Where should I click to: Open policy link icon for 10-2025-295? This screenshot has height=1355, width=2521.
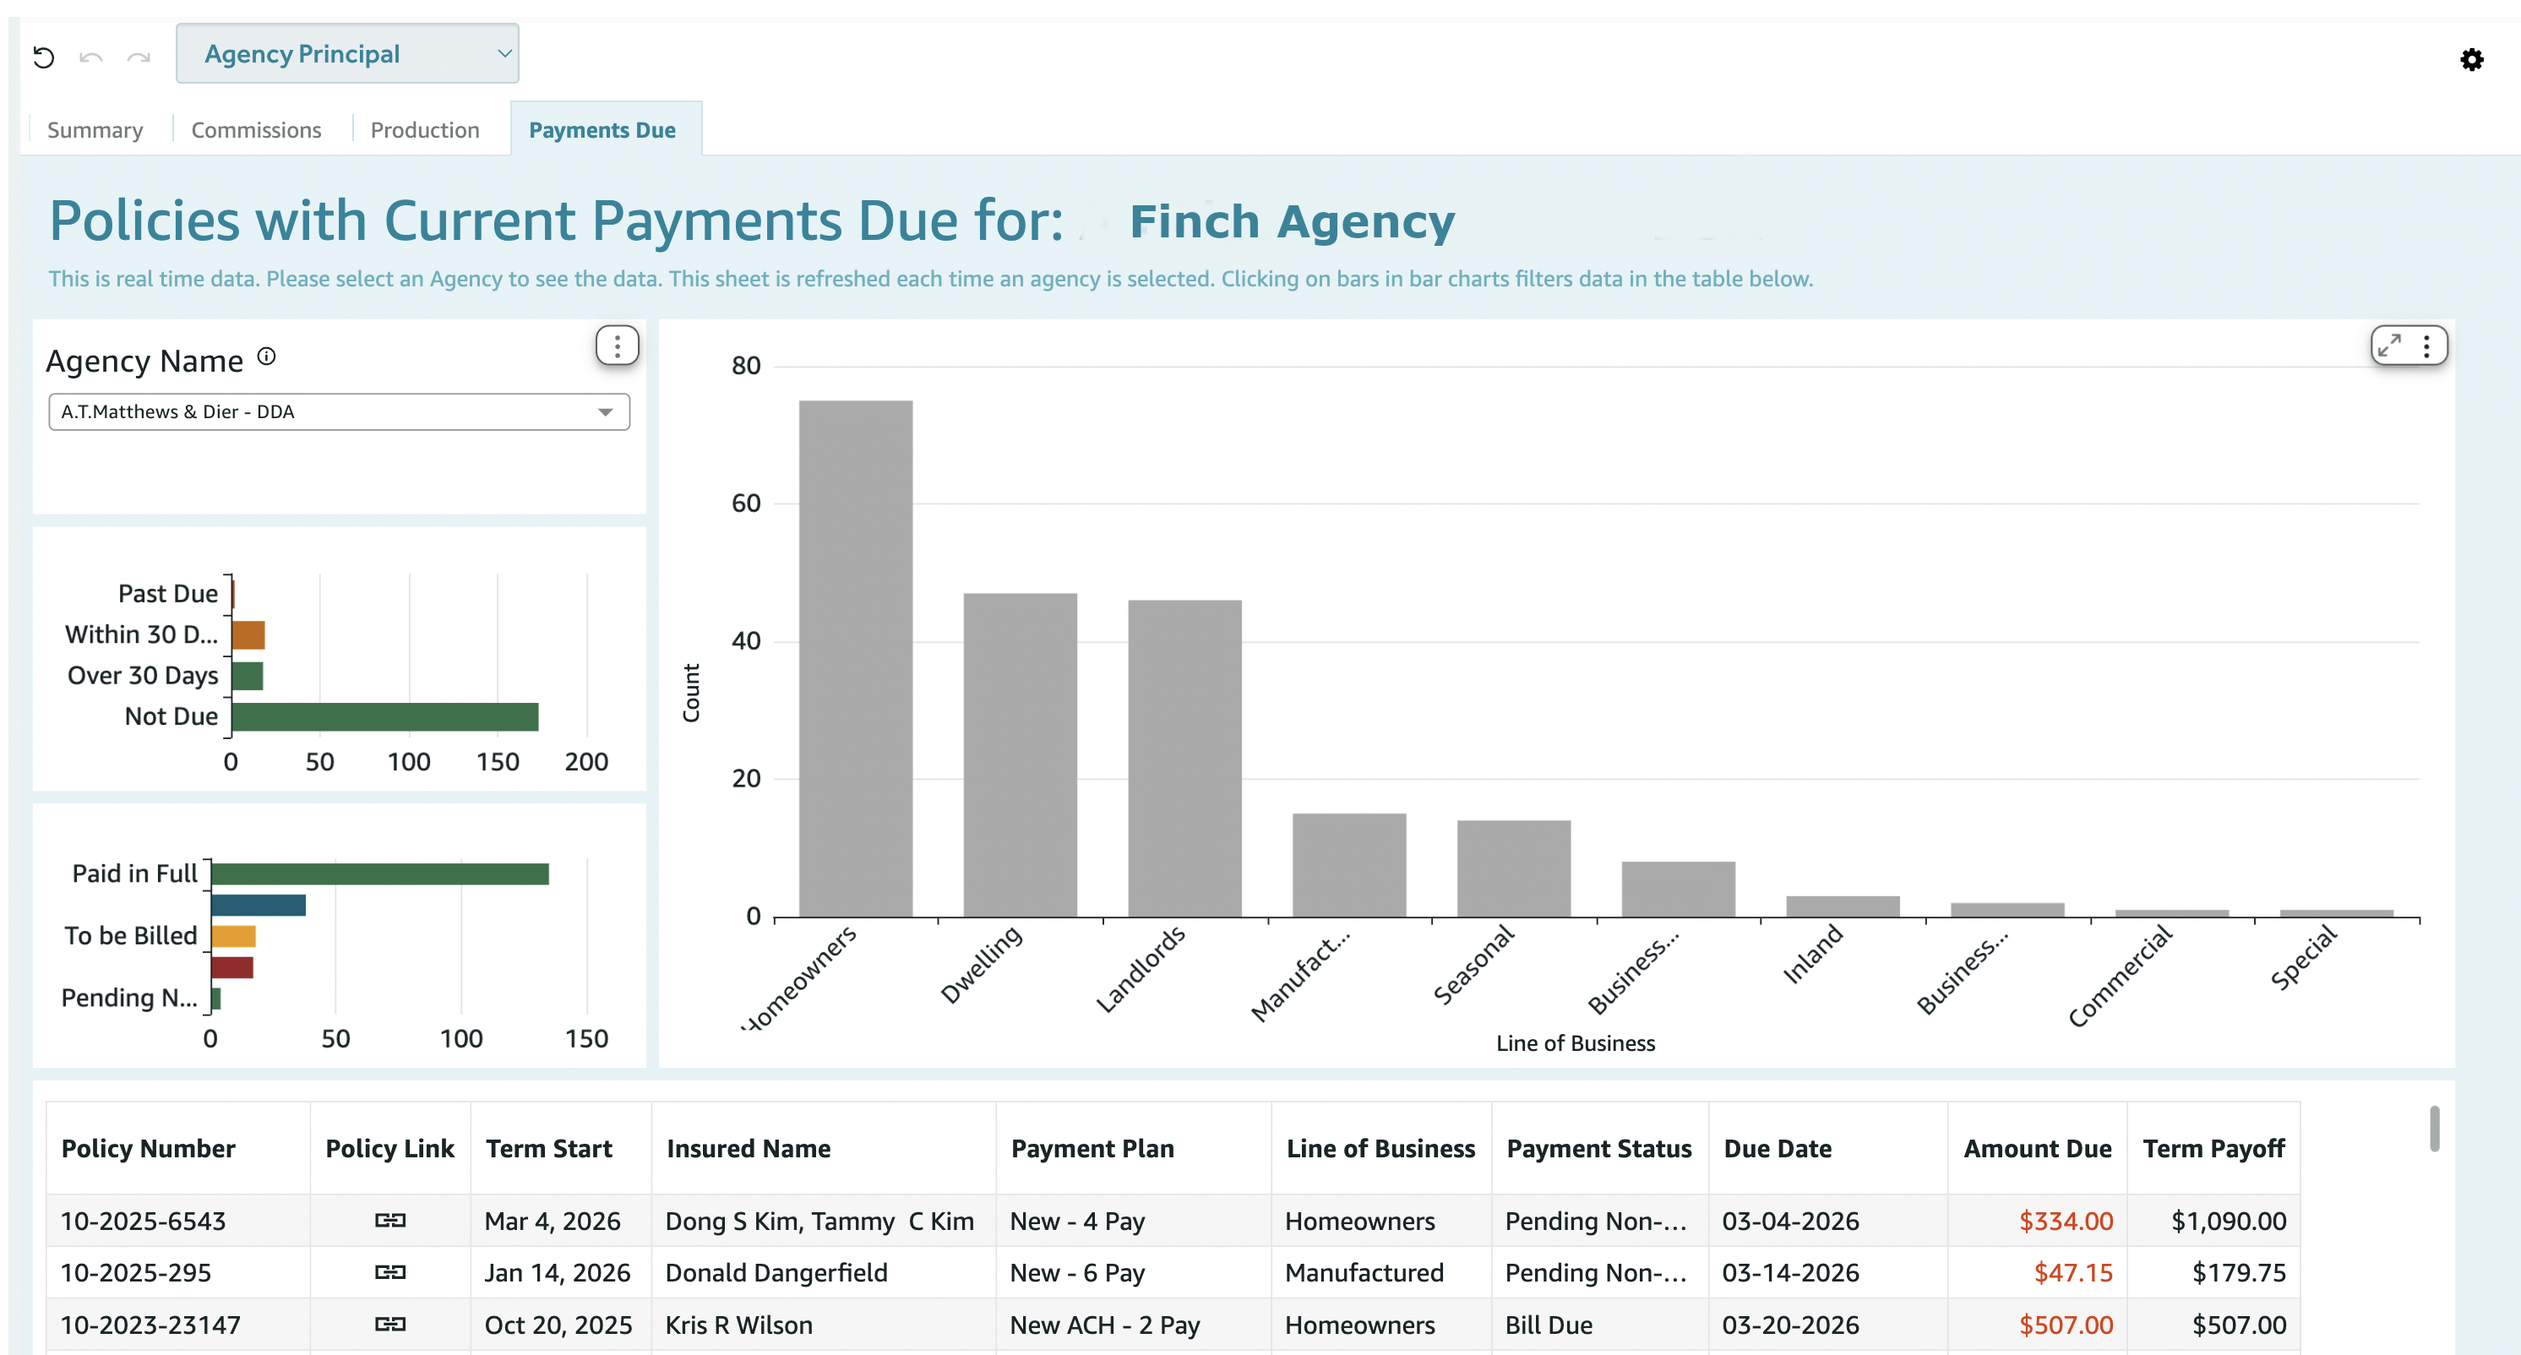(x=389, y=1272)
